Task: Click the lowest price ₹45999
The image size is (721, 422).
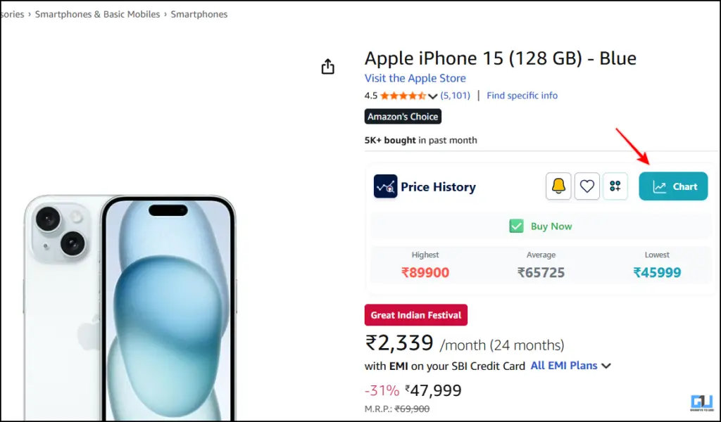Action: [x=657, y=272]
